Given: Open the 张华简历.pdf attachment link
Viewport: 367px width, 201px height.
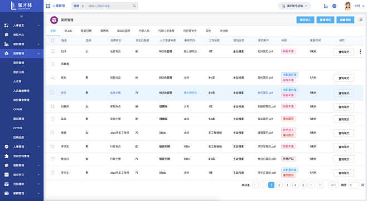Looking at the screenshot, I should 265,93.
